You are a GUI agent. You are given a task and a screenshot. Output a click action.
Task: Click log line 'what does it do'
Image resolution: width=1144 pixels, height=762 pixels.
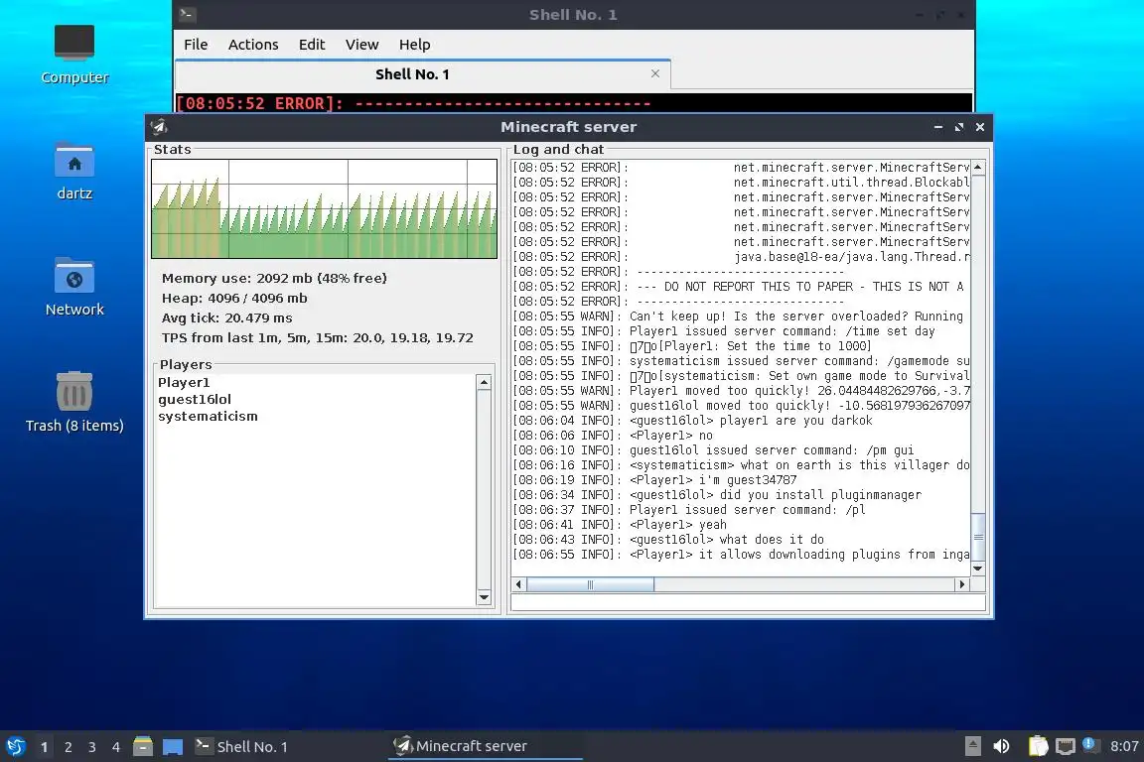click(x=668, y=540)
